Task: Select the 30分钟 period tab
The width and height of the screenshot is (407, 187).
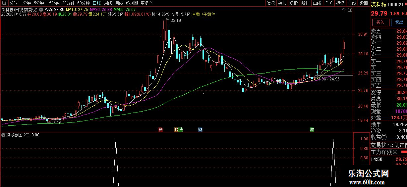Action: tap(68, 3)
